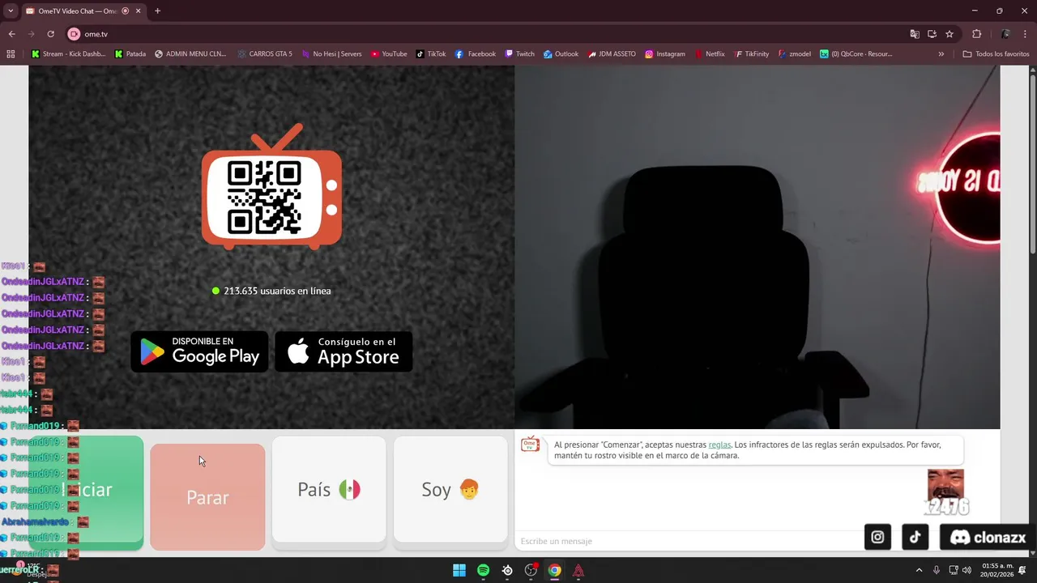1037x583 pixels.
Task: Click the ome.tv address bar
Action: 486,34
